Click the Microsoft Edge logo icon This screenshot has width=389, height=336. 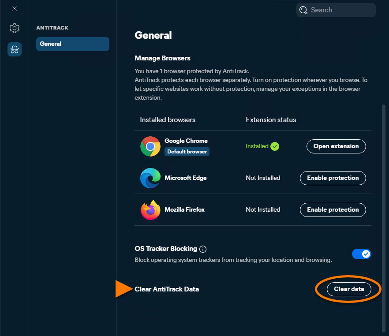tap(150, 178)
